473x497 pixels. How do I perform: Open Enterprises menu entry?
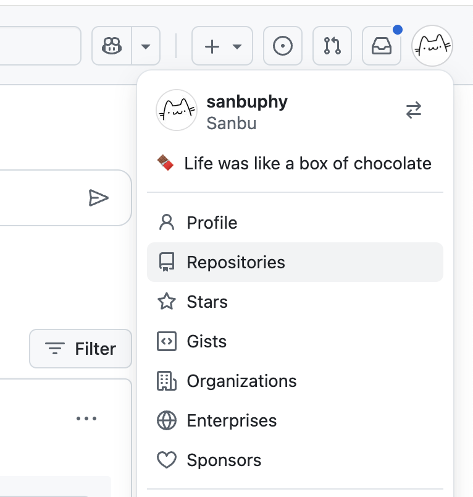[x=232, y=420]
